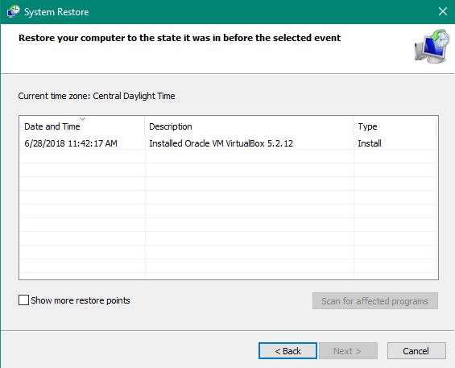Click the Restore your computer heading text

pos(180,38)
